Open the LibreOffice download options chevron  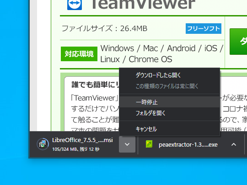(127, 144)
